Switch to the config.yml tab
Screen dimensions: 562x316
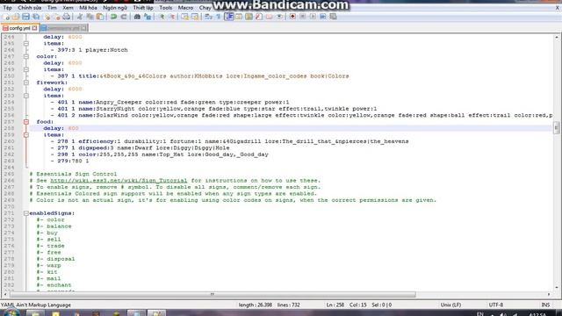pyautogui.click(x=19, y=28)
